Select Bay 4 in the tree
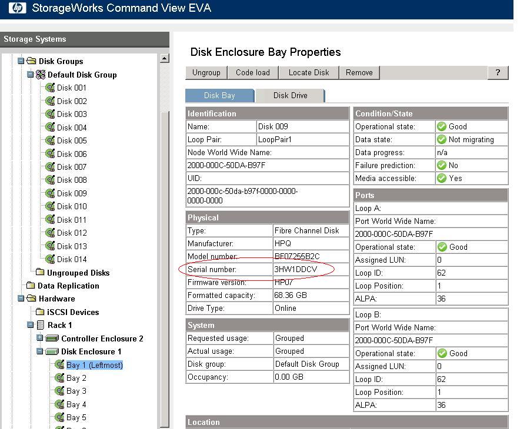This screenshot has height=429, width=527. (x=76, y=404)
